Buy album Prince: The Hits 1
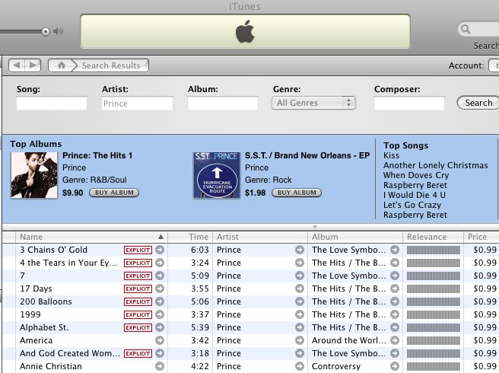The image size is (499, 373). 114,193
